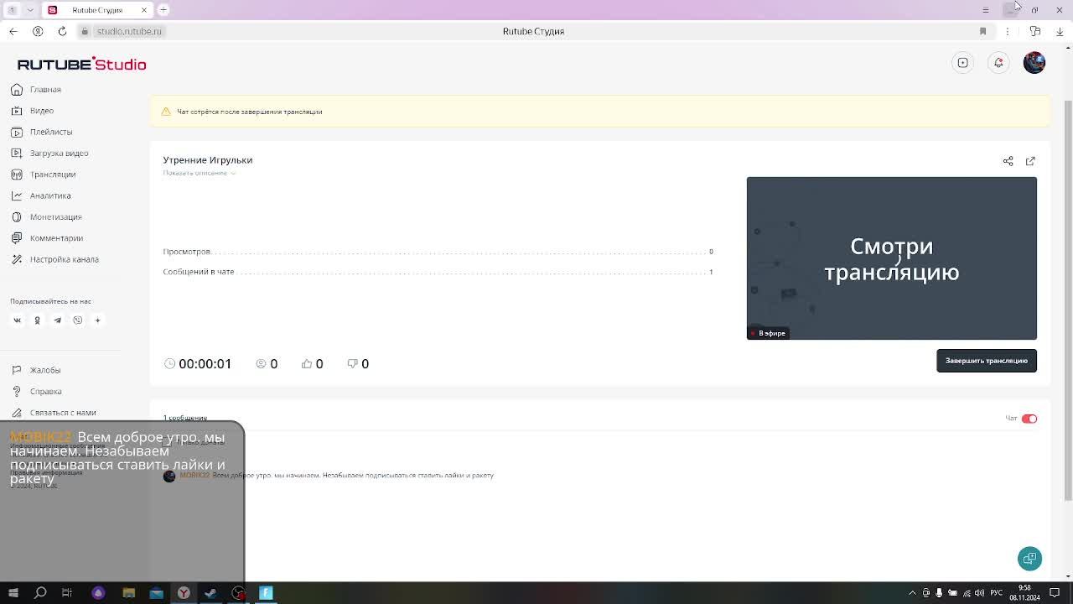Click the browser back arrow
Viewport: 1073px width, 604px height.
[13, 31]
